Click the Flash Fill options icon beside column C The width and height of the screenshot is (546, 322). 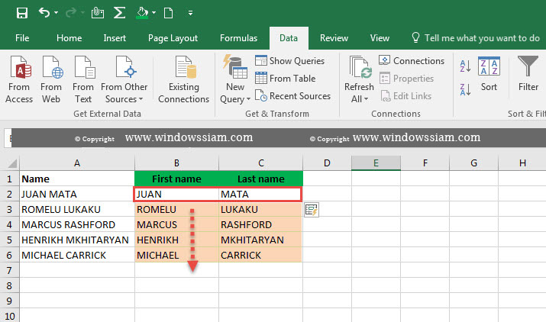[312, 210]
